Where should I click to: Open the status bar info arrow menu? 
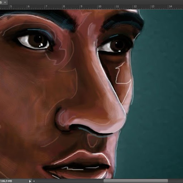30,181
